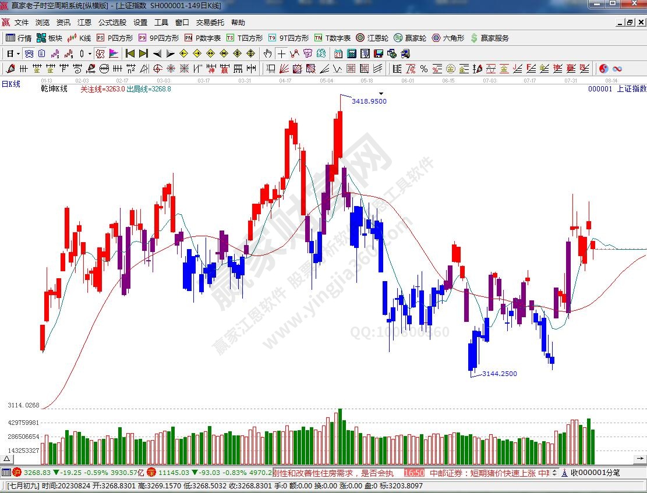Open the 公式选股 menu

tap(112, 23)
